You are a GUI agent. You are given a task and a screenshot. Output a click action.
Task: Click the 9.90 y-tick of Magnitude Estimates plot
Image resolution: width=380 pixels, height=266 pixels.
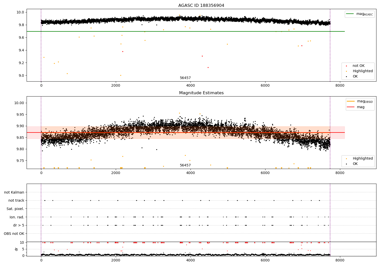pos(21,126)
